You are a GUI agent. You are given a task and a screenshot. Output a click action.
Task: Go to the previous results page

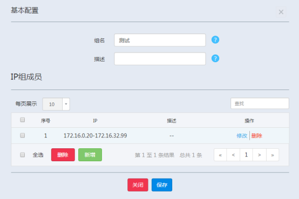(233, 155)
